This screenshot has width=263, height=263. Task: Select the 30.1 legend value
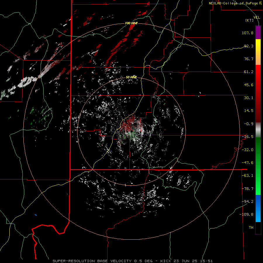249,98
